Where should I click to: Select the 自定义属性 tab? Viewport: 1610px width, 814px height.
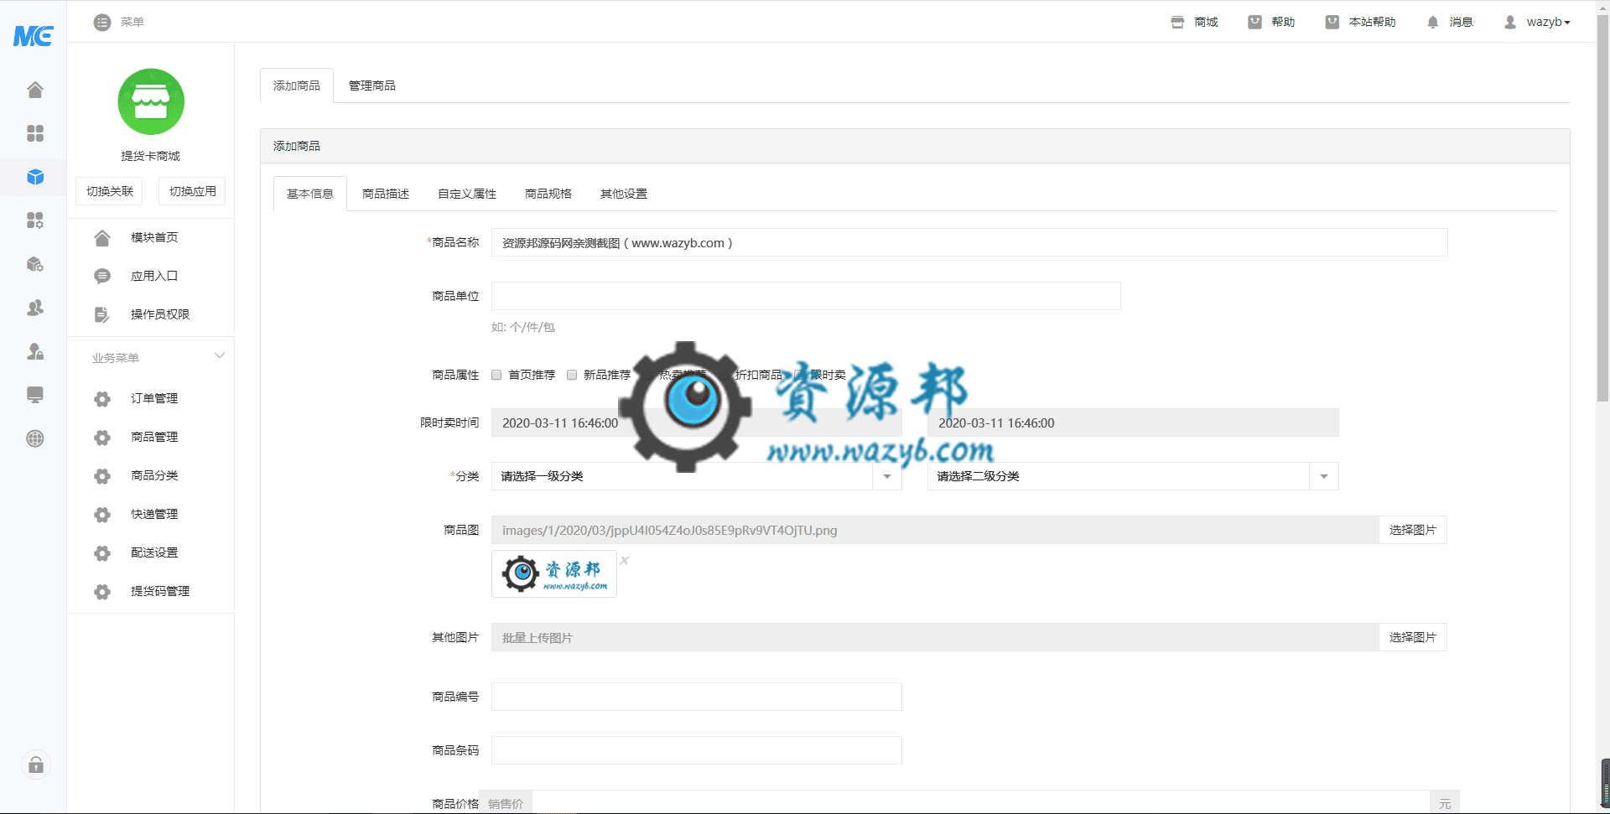pos(467,194)
